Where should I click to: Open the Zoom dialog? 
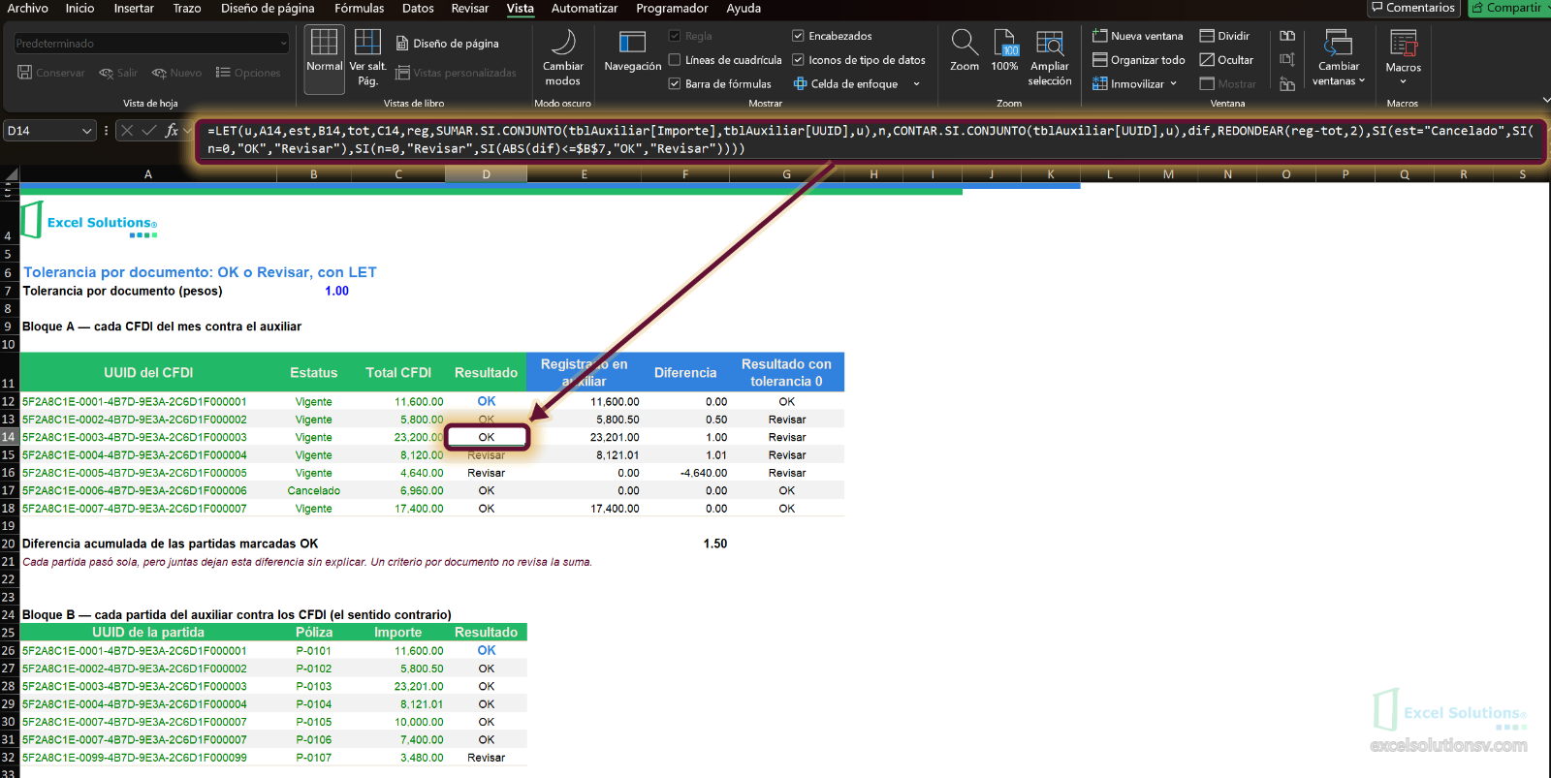[x=964, y=50]
